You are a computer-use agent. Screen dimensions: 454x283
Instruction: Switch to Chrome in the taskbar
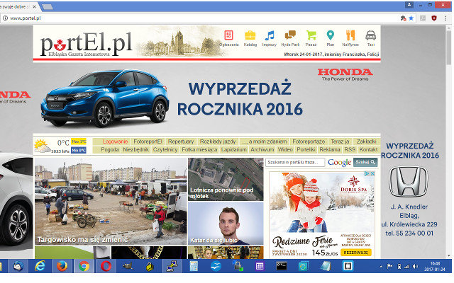coord(84,266)
